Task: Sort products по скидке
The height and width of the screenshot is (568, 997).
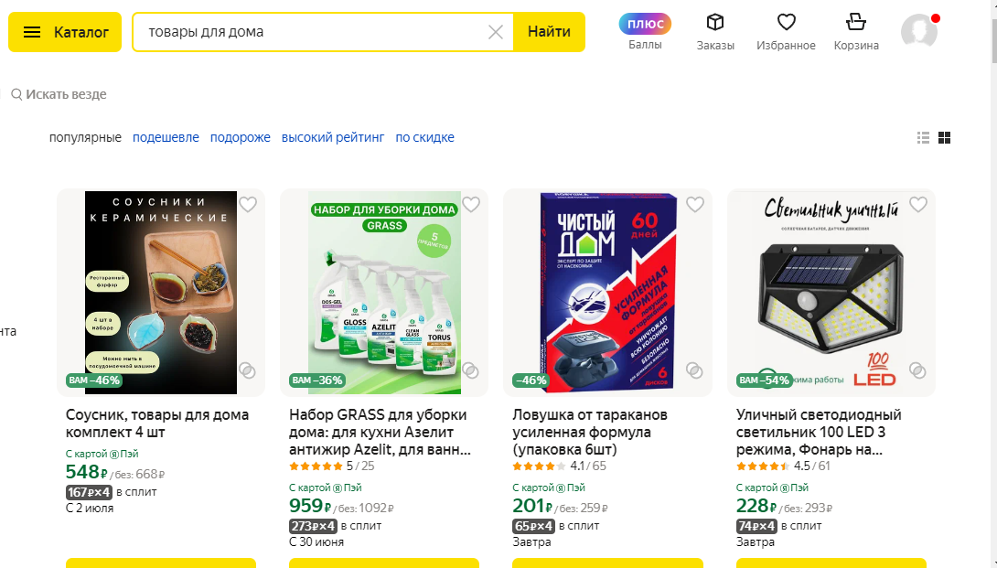Action: (424, 137)
